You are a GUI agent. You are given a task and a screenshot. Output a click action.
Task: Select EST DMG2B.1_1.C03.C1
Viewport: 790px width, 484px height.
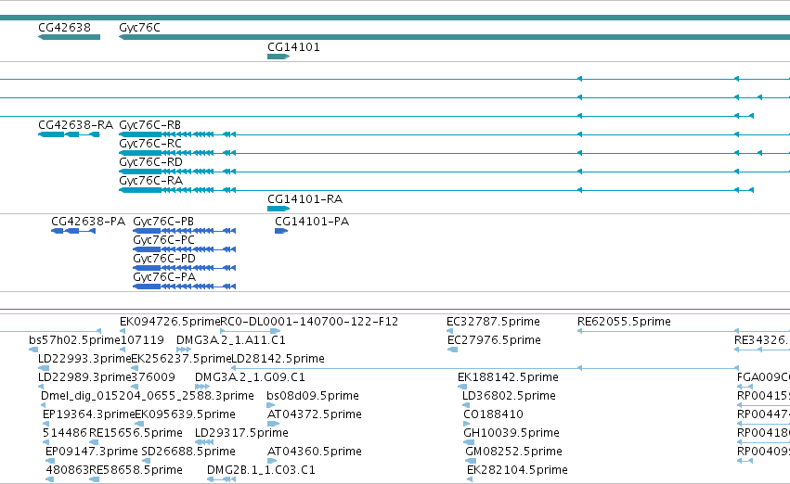[x=261, y=470]
